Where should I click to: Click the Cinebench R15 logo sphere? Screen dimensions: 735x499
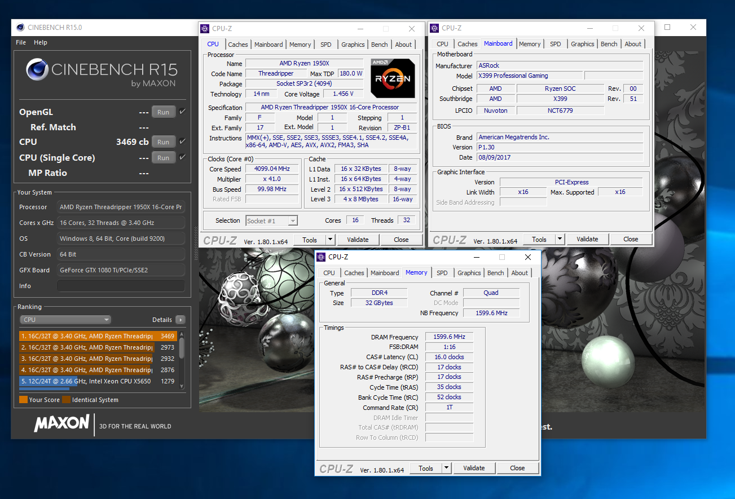tap(38, 69)
